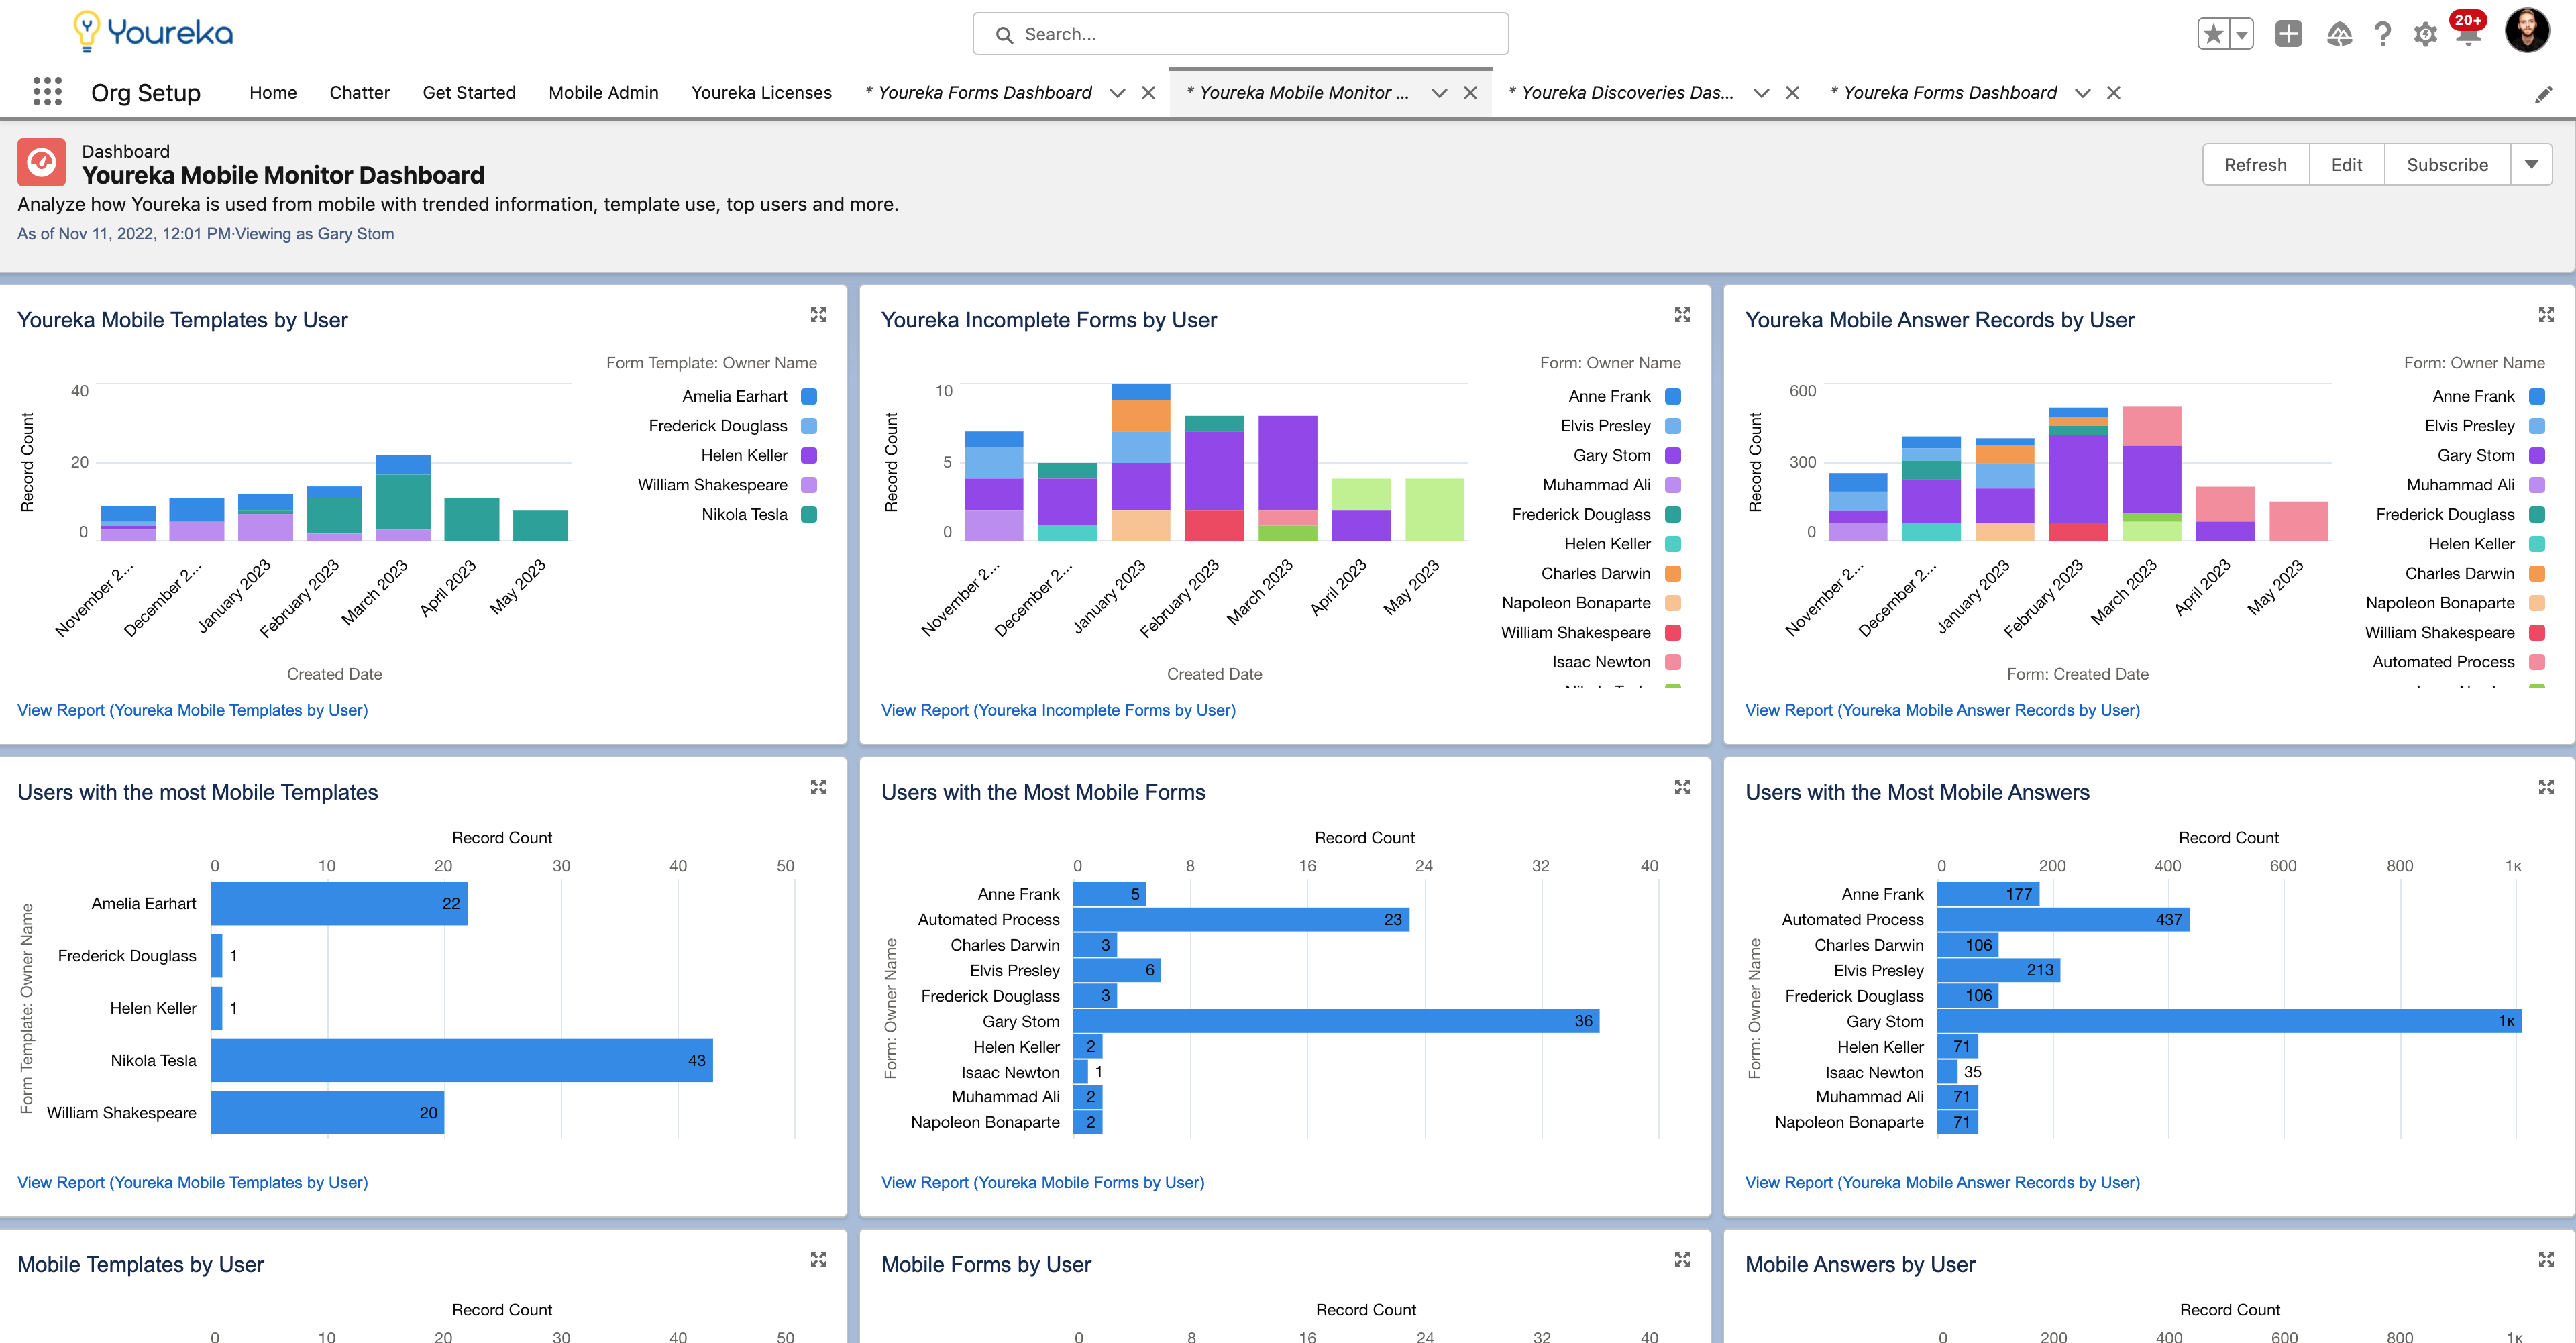Screen dimensions: 2576x1343
Task: Click the Amelia Earhart legend color swatch
Action: tap(809, 397)
